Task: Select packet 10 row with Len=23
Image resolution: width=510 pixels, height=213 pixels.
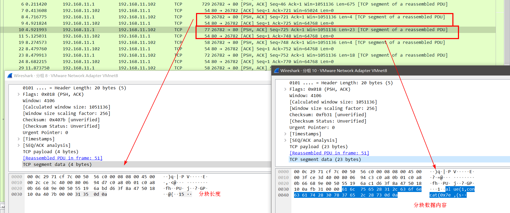Action: click(x=248, y=30)
